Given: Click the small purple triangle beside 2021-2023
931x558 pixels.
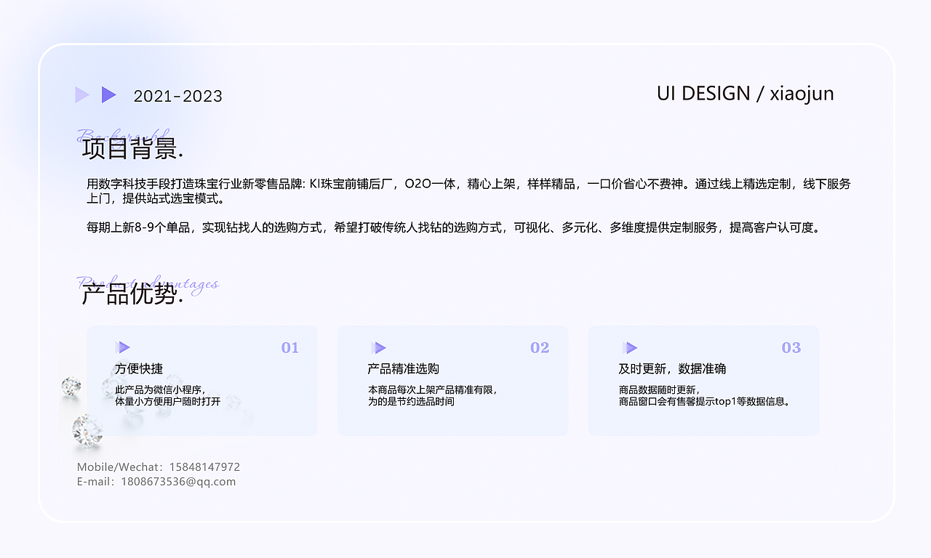Looking at the screenshot, I should 82,94.
